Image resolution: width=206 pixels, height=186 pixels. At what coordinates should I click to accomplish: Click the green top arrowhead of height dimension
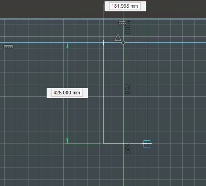pyautogui.click(x=67, y=46)
